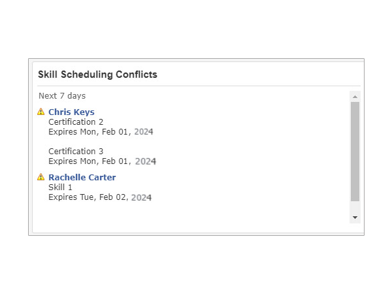Click the Next 7 days label
Image resolution: width=392 pixels, height=294 pixels.
tap(62, 96)
